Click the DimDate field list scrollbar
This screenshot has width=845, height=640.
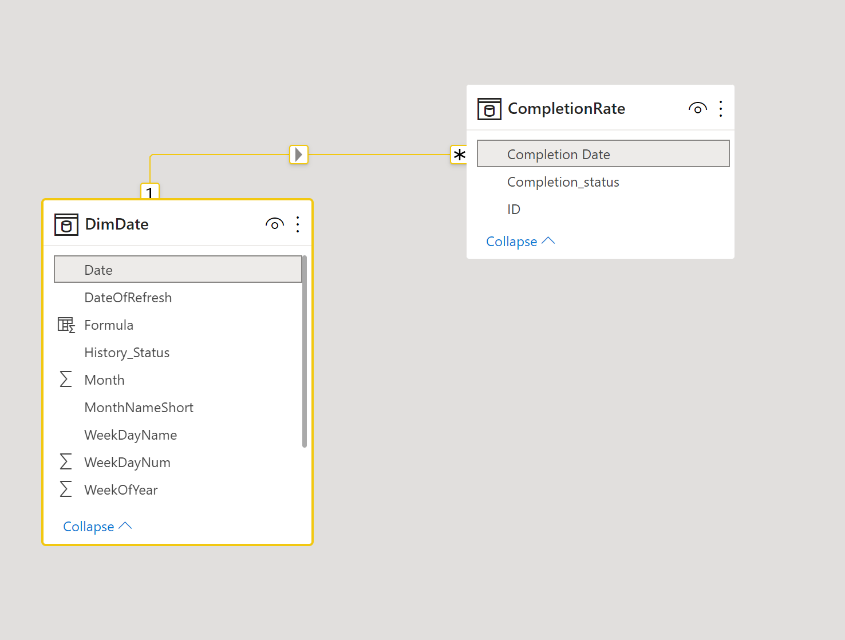click(305, 351)
